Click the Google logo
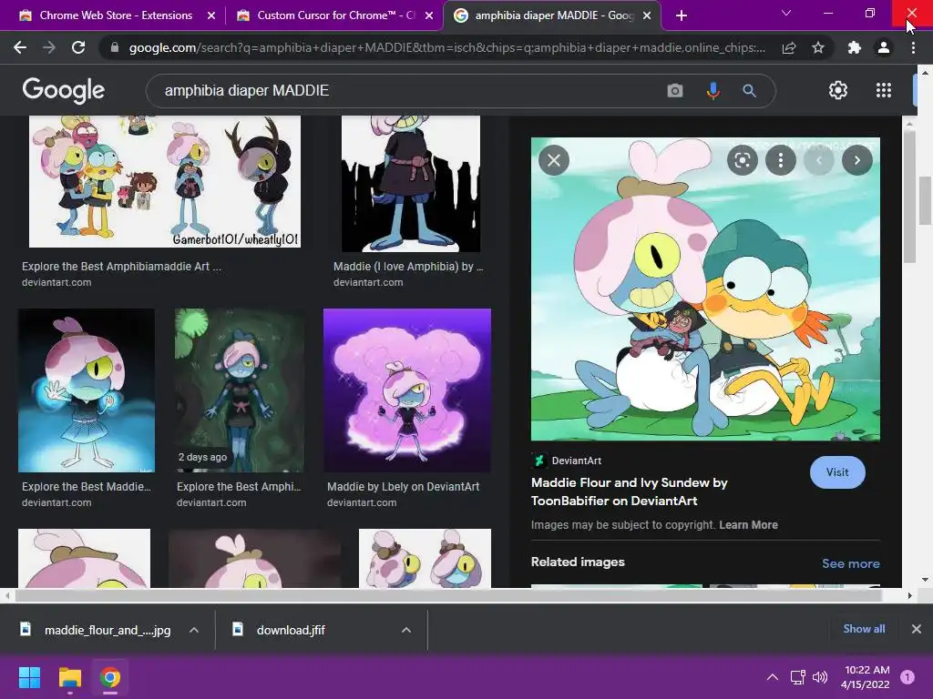The width and height of the screenshot is (933, 699). (64, 90)
